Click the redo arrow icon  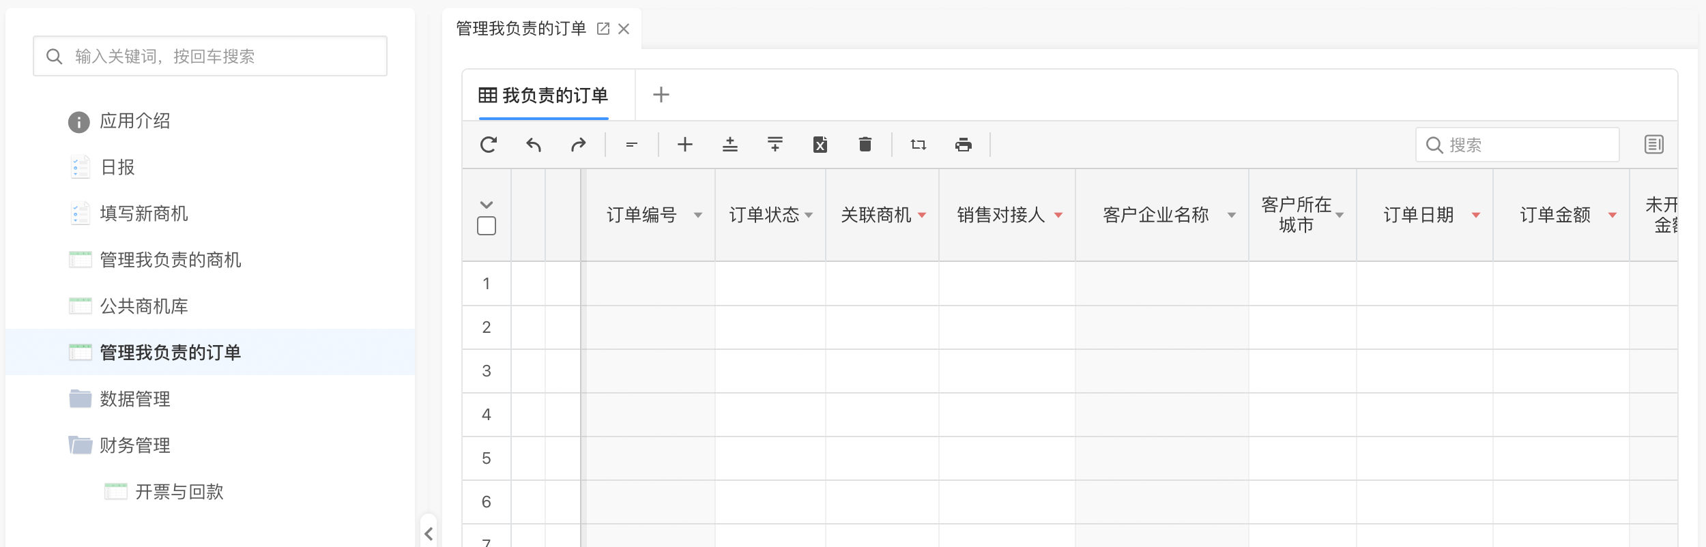(x=579, y=145)
